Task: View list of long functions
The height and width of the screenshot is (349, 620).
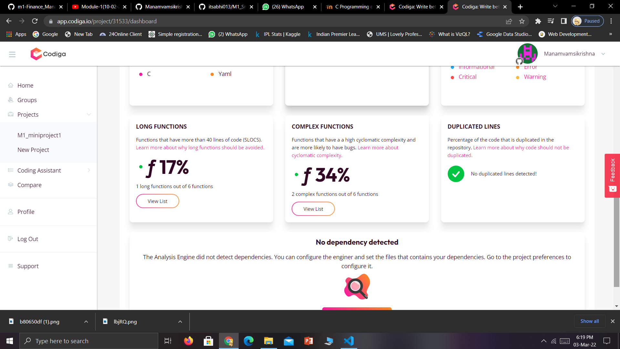Action: click(x=158, y=201)
